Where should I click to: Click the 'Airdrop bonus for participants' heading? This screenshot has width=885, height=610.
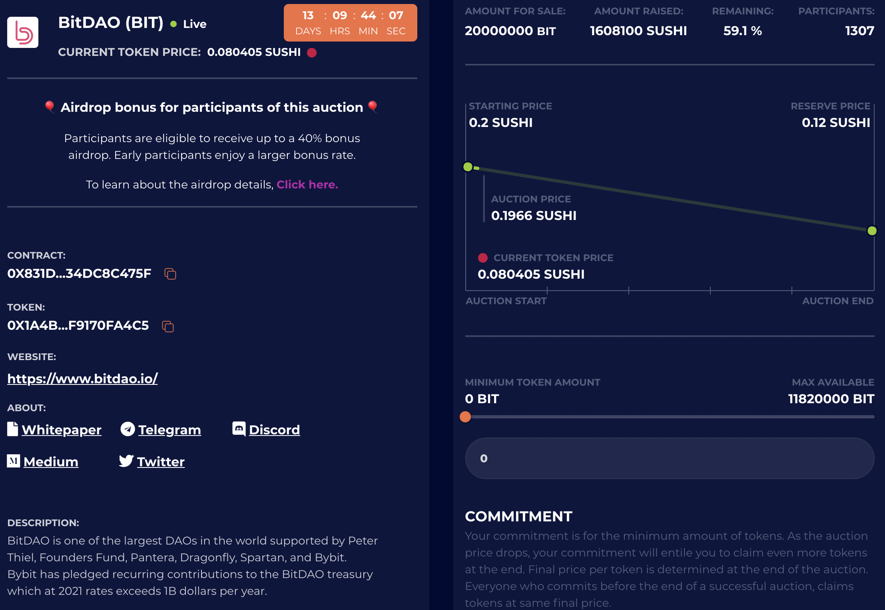212,107
